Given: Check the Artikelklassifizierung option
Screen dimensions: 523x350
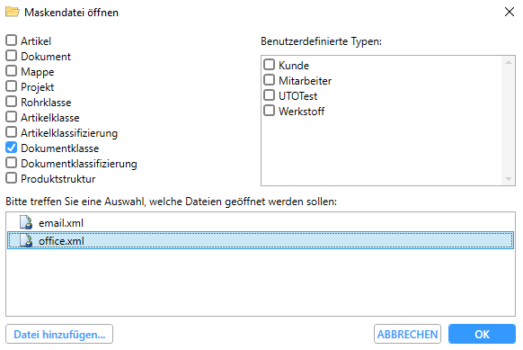Looking at the screenshot, I should [x=12, y=132].
